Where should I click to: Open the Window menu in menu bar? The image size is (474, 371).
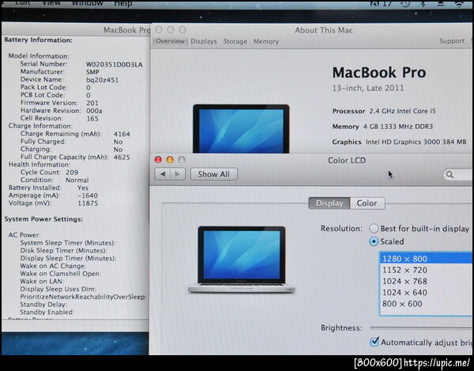point(88,3)
